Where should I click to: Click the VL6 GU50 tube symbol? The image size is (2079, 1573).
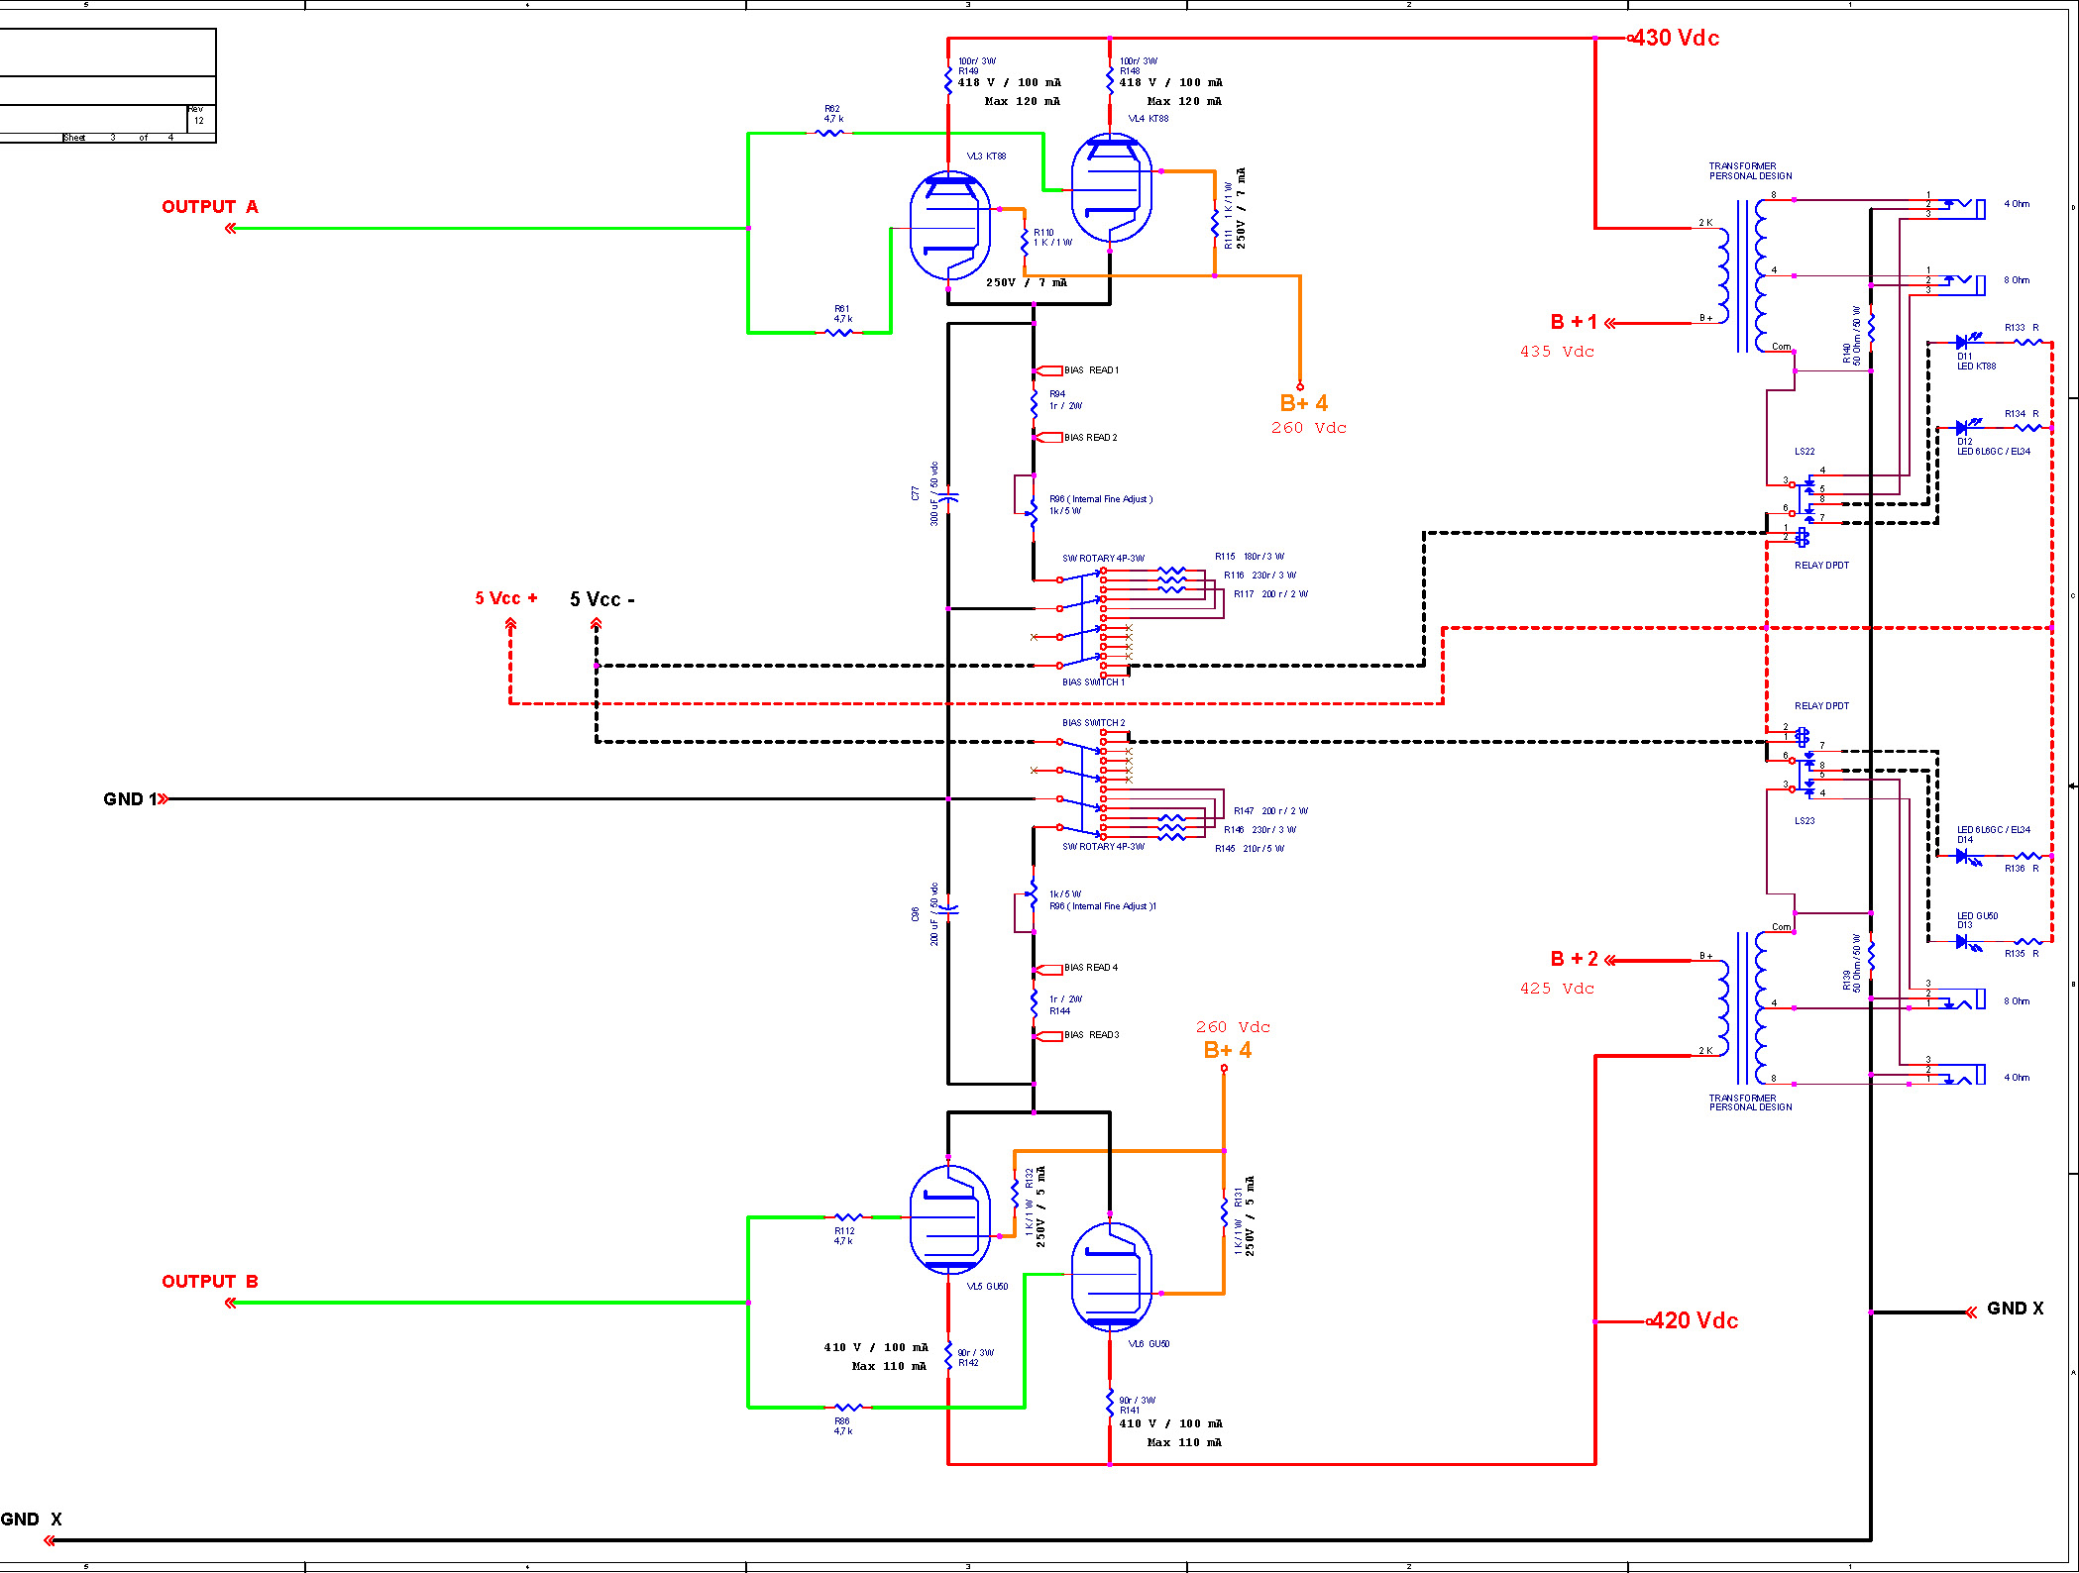click(x=1112, y=1277)
